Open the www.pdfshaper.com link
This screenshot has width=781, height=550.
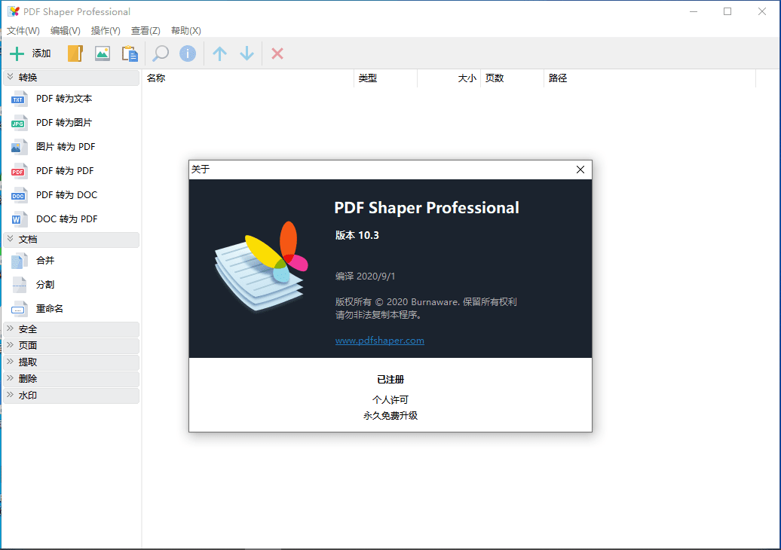[379, 341]
